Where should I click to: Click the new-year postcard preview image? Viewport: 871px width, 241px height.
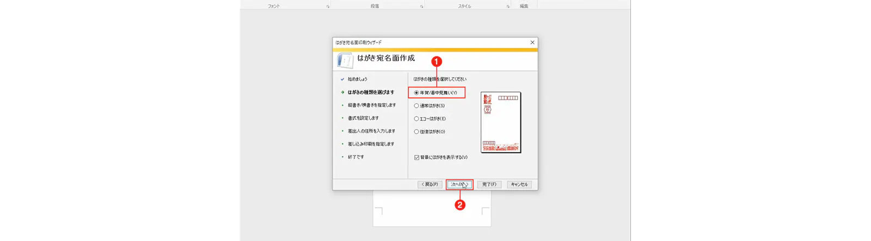coord(501,122)
